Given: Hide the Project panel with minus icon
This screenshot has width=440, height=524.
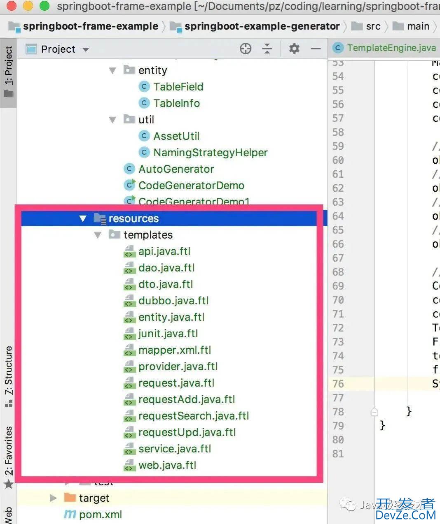Looking at the screenshot, I should (x=316, y=49).
